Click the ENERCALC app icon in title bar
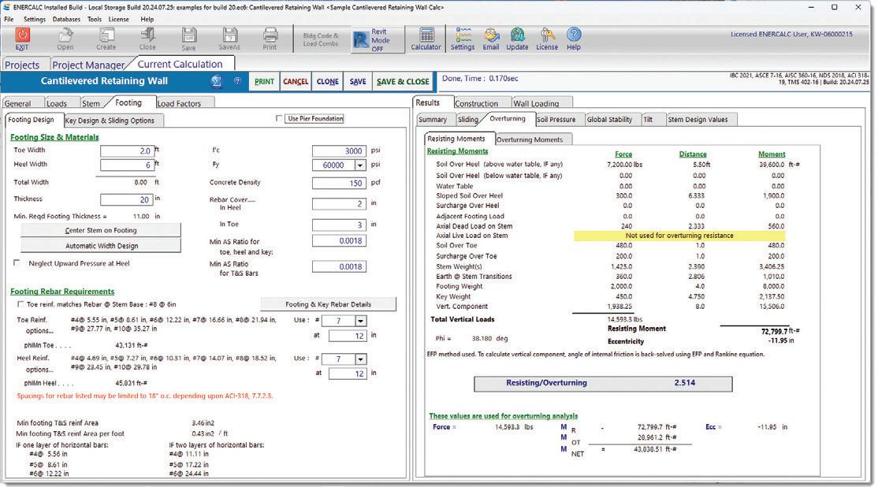The height and width of the screenshot is (487, 878). coord(6,7)
